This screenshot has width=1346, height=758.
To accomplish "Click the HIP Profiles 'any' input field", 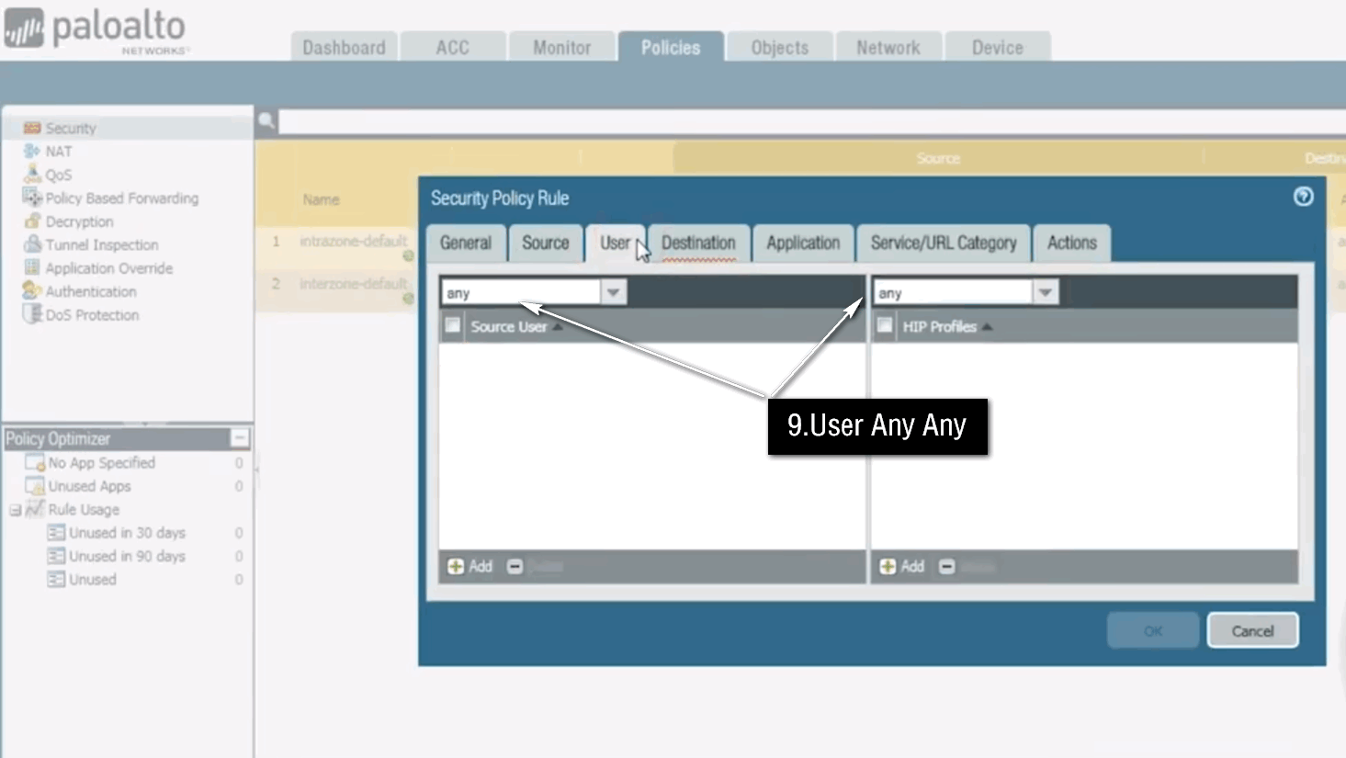I will click(x=953, y=292).
